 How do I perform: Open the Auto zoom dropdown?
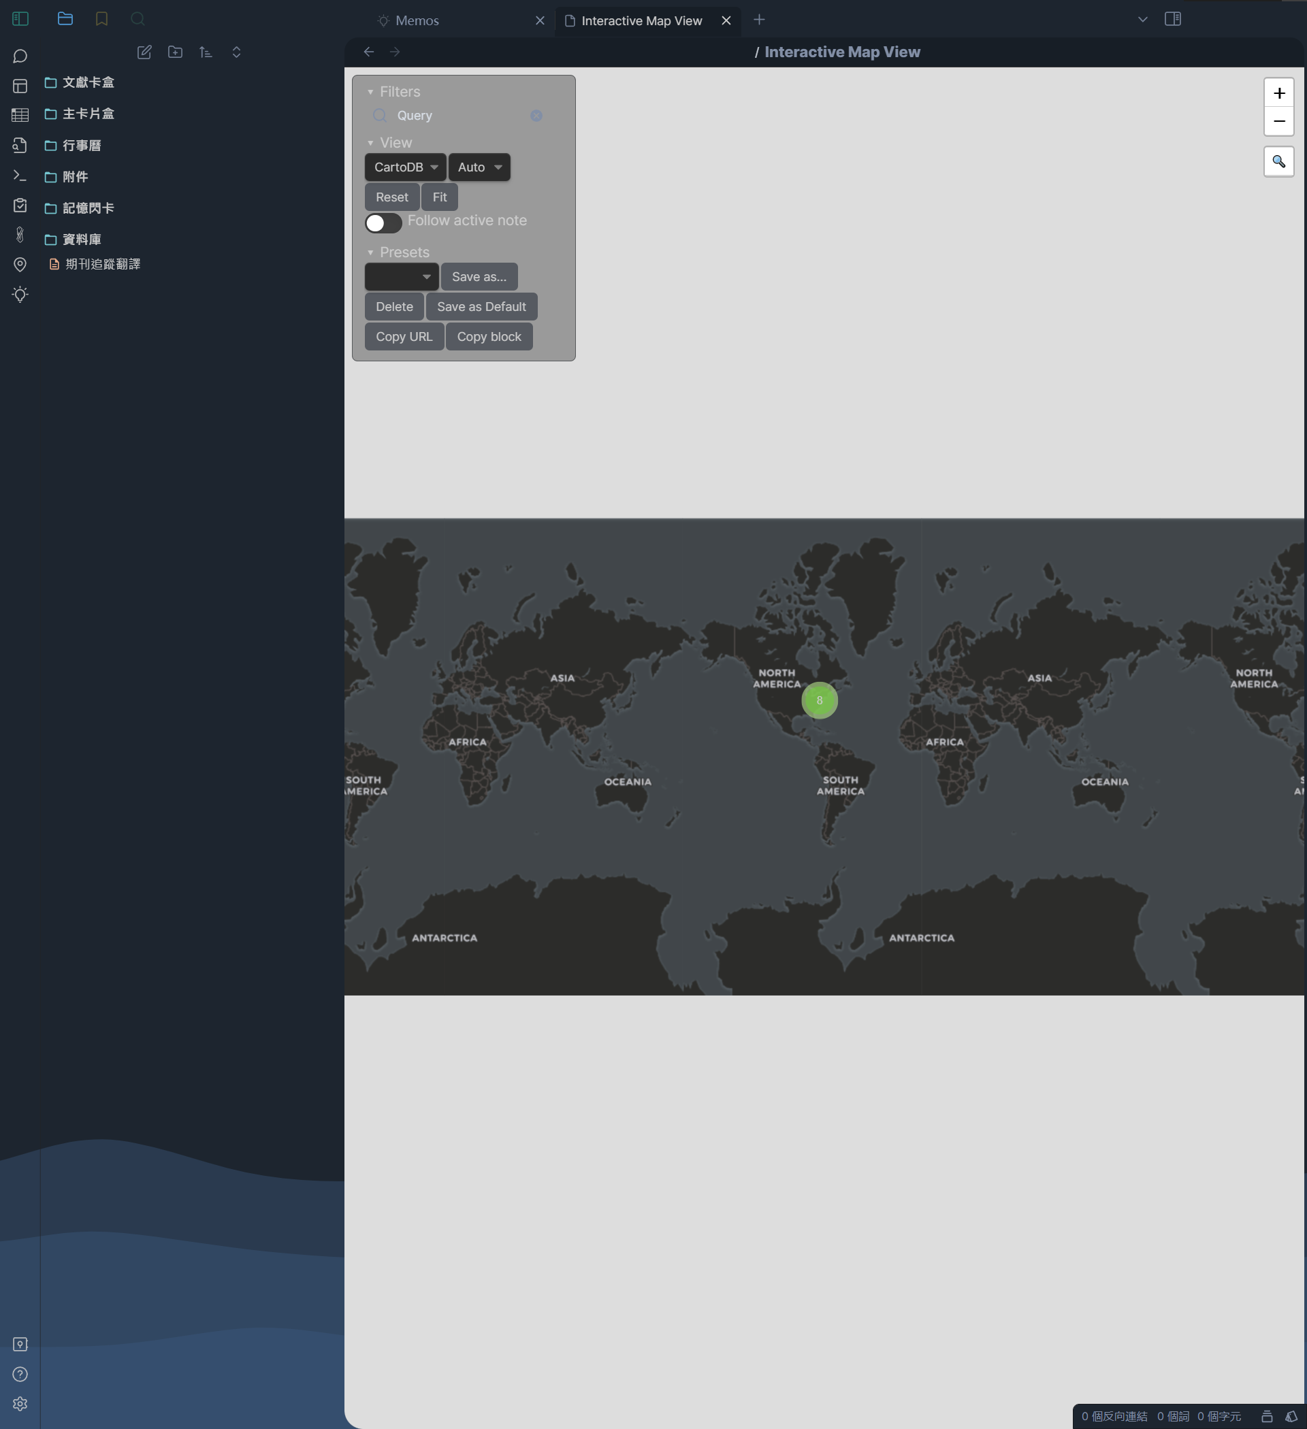pyautogui.click(x=479, y=167)
